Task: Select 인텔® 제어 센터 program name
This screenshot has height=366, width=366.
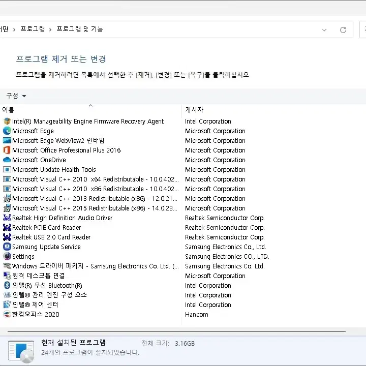Action: [x=35, y=304]
